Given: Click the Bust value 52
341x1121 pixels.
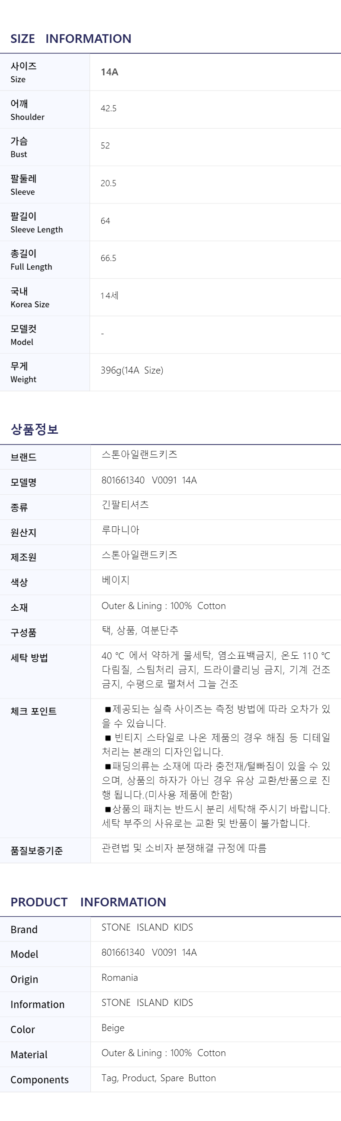Looking at the screenshot, I should point(105,146).
